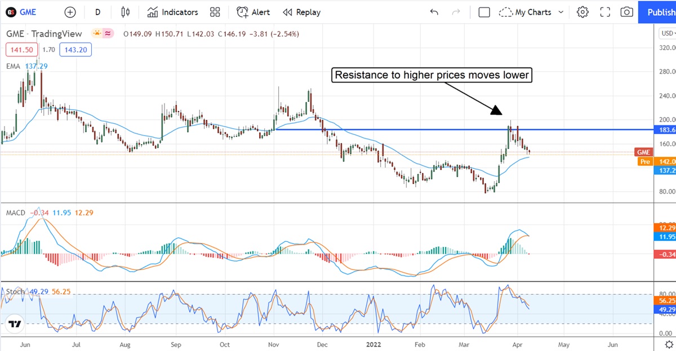Open the Indicators menu
This screenshot has height=351, width=676.
[x=172, y=12]
